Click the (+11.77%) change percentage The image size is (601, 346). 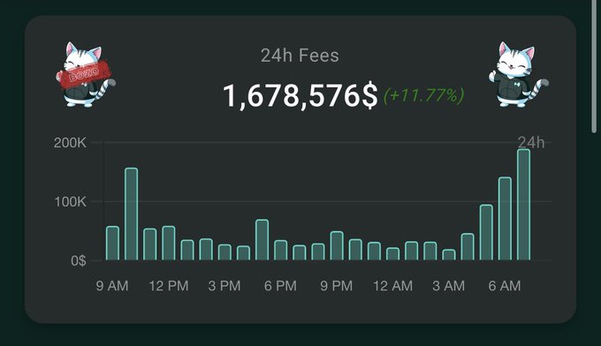coord(424,95)
